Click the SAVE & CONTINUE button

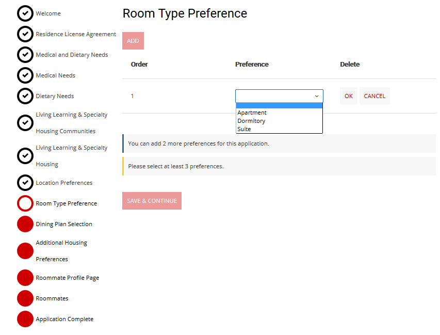click(x=152, y=201)
